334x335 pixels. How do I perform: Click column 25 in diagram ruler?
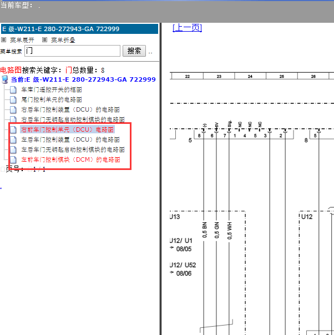coord(282,76)
